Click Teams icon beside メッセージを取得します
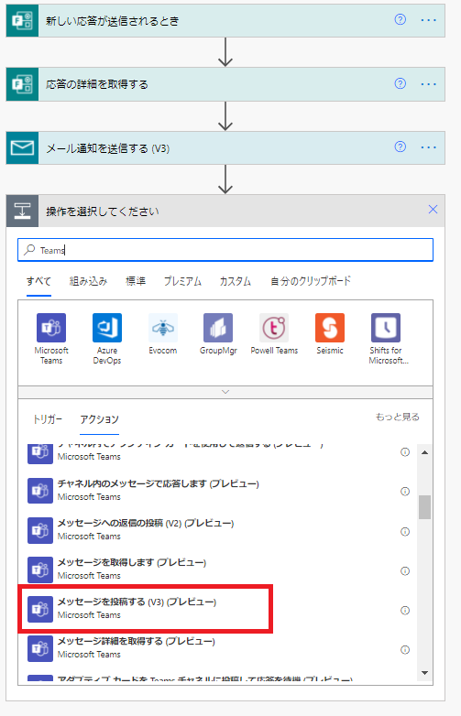 (40, 570)
